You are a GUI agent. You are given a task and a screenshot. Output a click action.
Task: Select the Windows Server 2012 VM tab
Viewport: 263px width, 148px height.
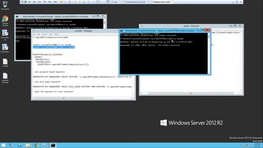[x=162, y=2]
